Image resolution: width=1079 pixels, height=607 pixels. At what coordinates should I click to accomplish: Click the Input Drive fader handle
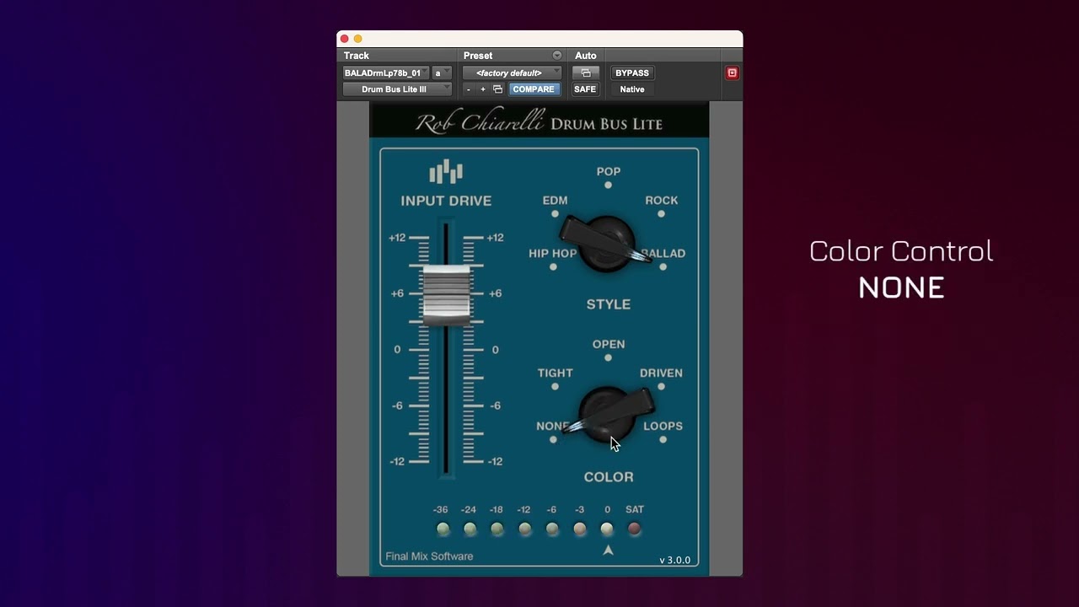tap(446, 294)
